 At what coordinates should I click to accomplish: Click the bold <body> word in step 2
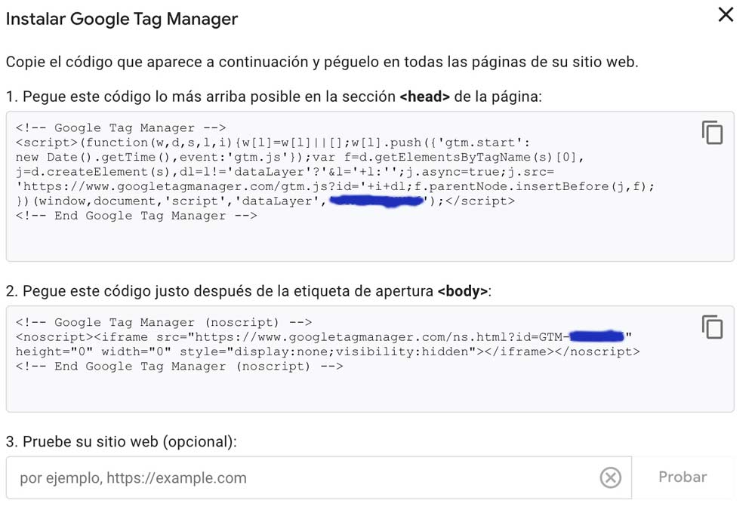[462, 291]
